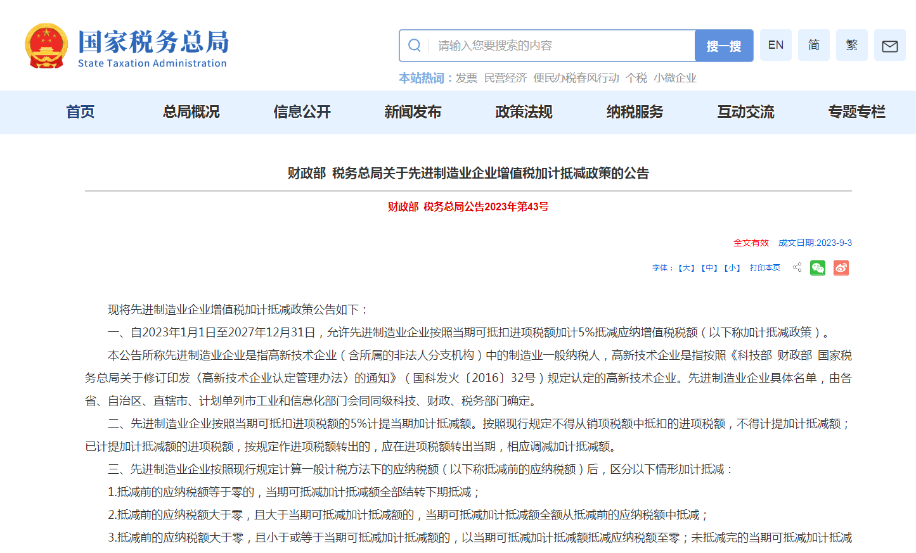Screen dimensions: 916x553
Task: Switch to simplified Chinese 简
Action: click(x=814, y=45)
